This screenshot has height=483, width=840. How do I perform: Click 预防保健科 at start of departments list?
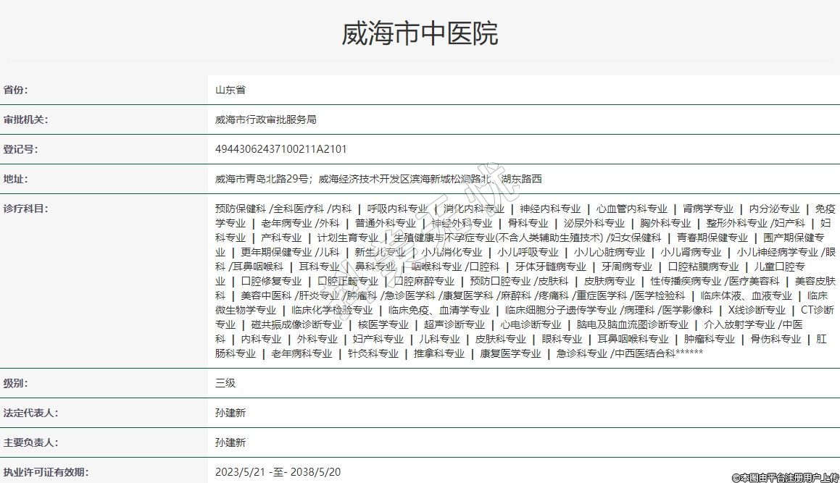(241, 209)
